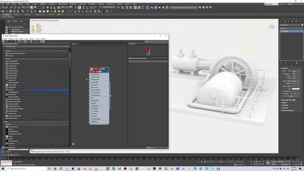Open the Modifier List dropdown
This screenshot has height=171, width=304.
[291, 28]
